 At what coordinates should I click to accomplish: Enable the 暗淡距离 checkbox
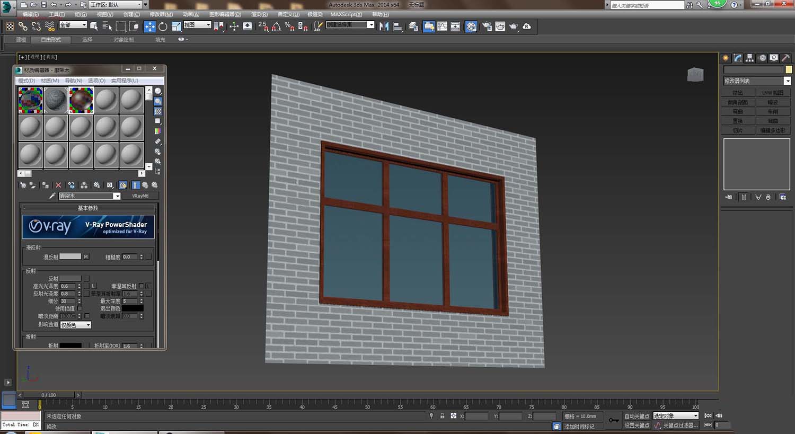coord(87,316)
